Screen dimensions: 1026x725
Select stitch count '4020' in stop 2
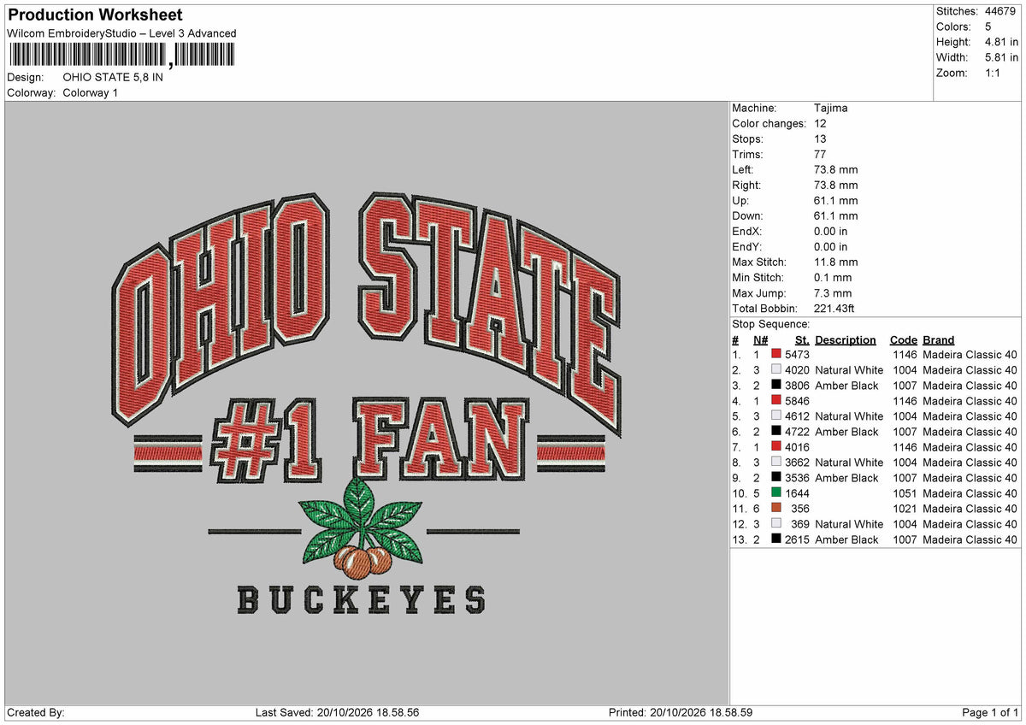pos(797,370)
